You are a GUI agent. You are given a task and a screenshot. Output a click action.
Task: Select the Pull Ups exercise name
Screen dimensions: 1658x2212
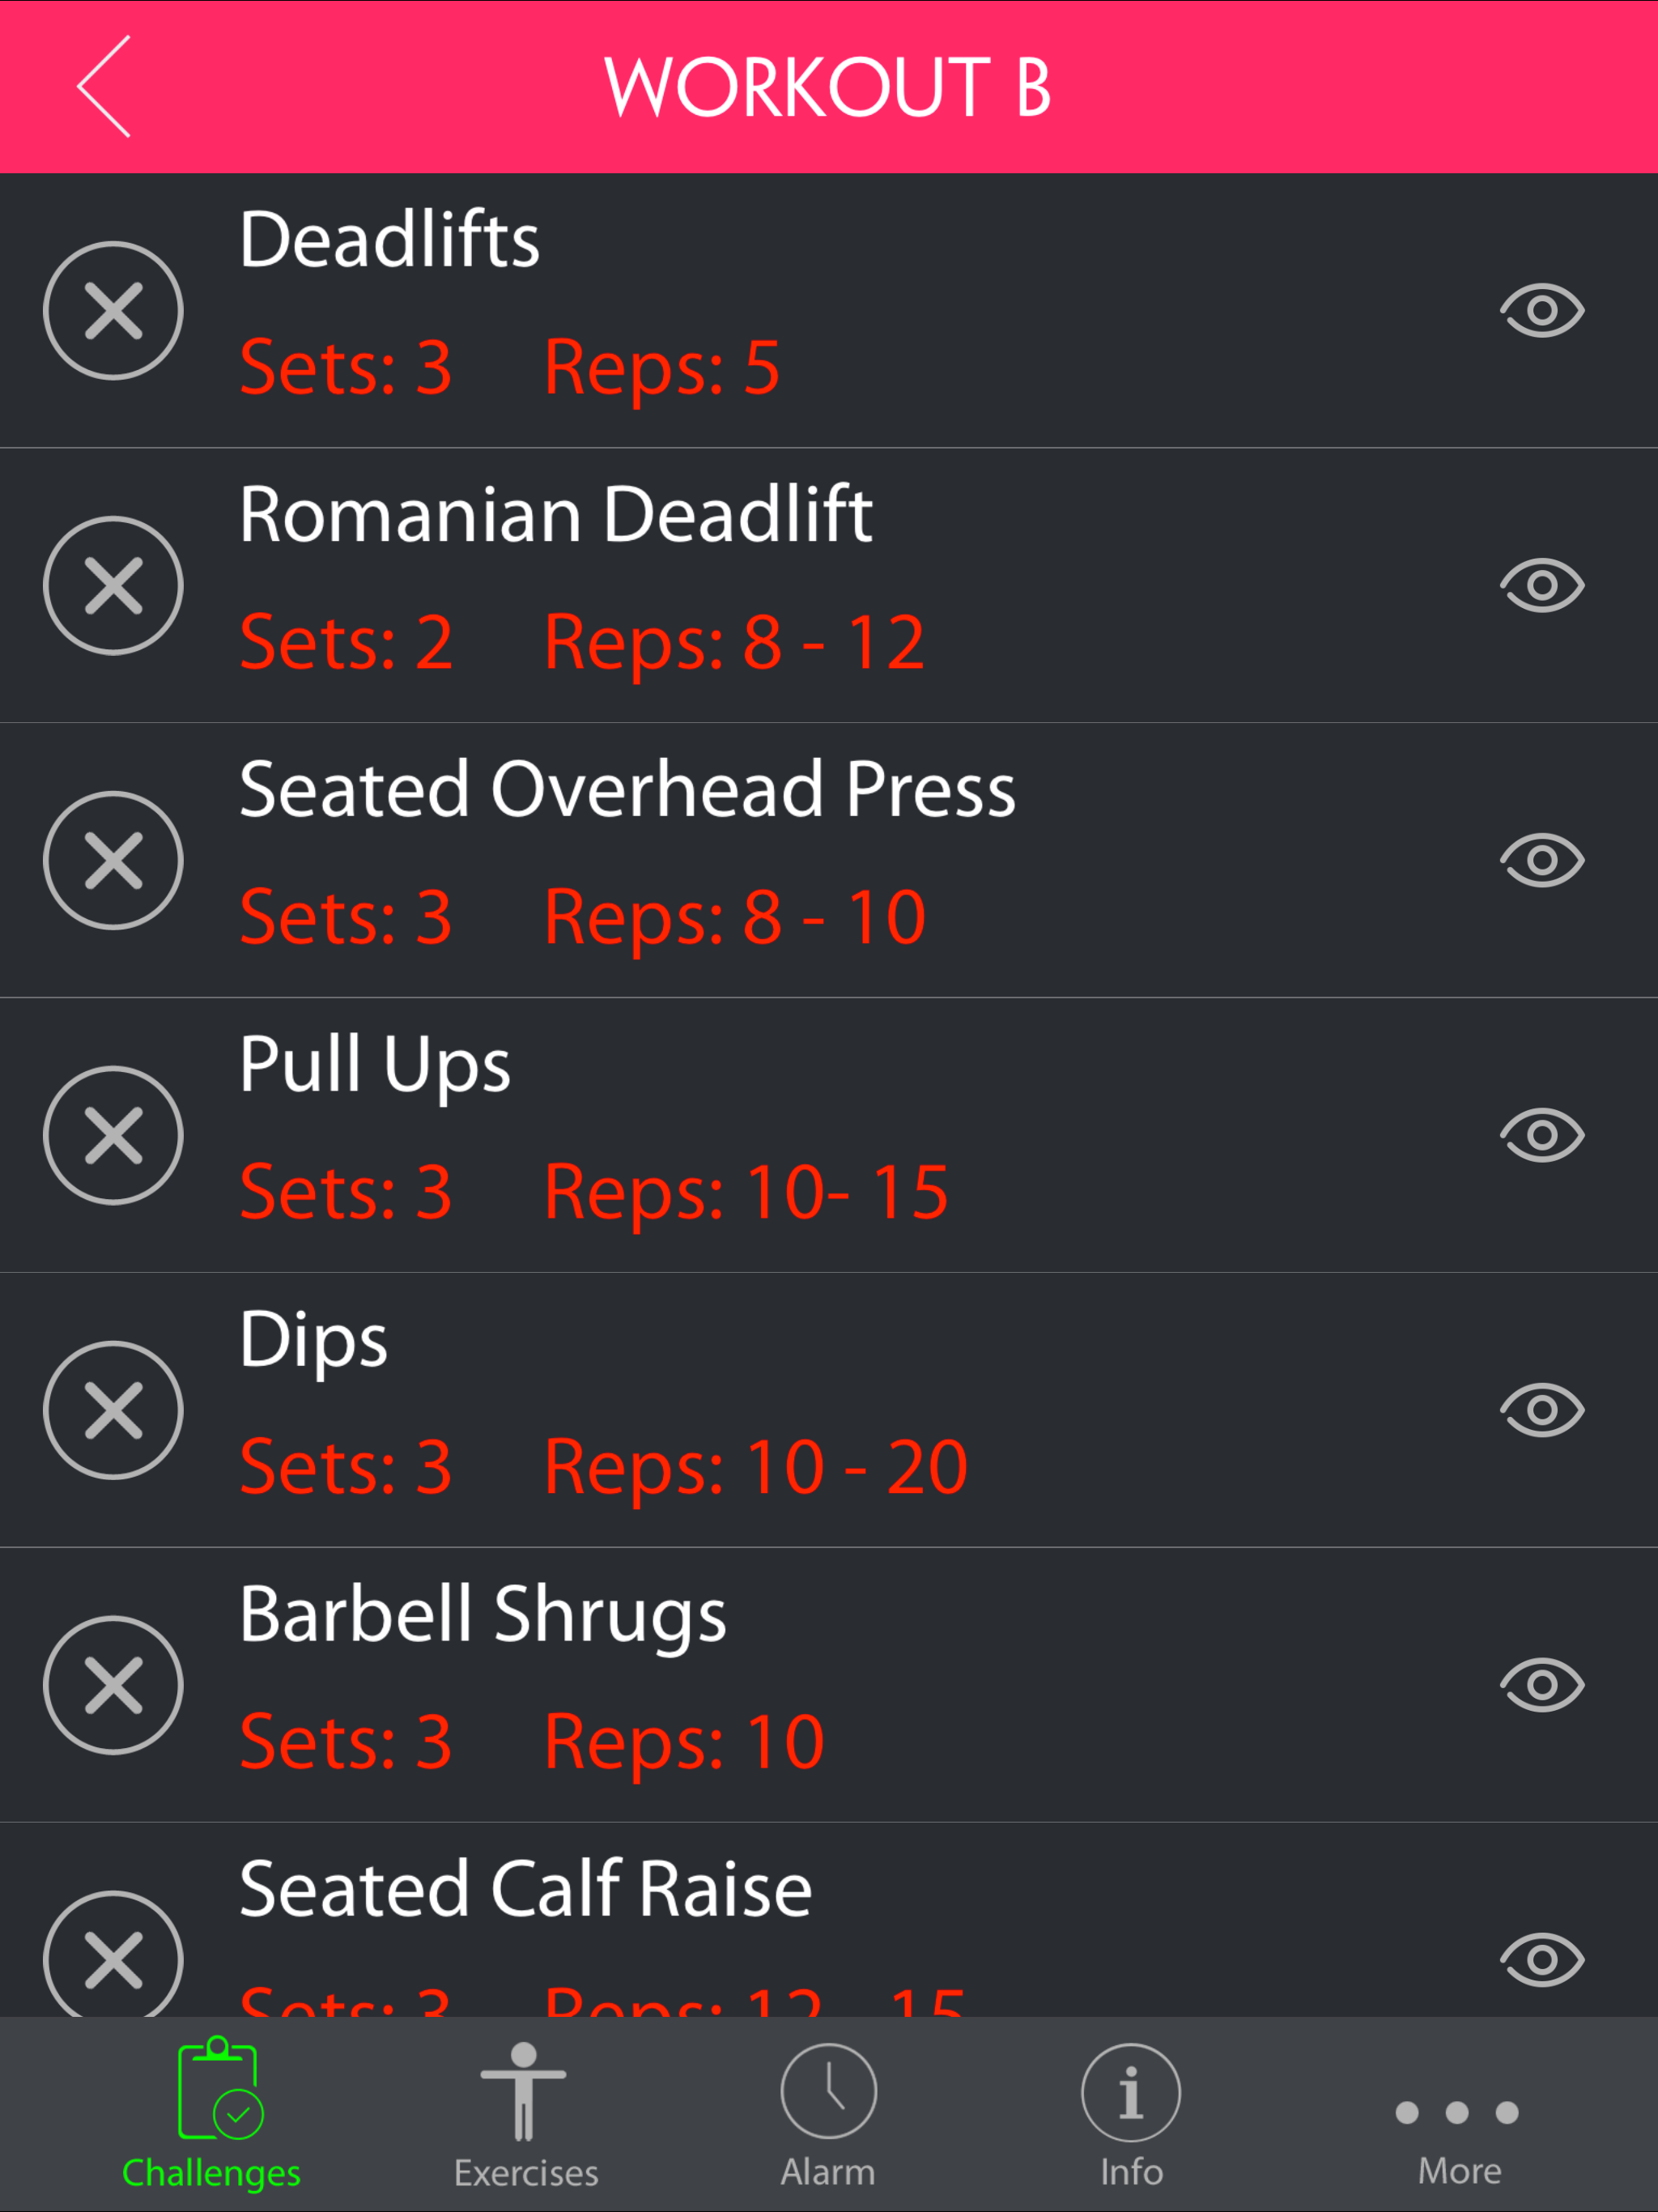point(375,1064)
